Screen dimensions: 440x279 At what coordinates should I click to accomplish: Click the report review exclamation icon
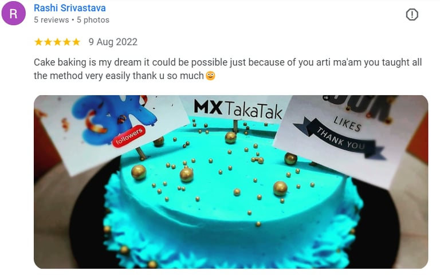412,14
